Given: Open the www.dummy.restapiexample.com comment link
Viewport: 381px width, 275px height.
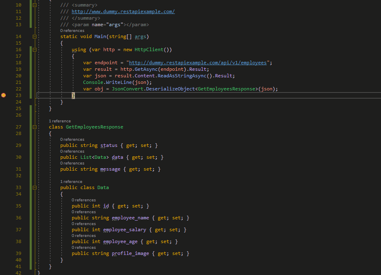Looking at the screenshot, I should click(123, 11).
